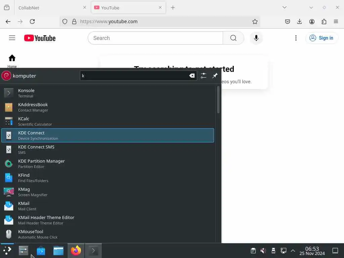Image resolution: width=344 pixels, height=258 pixels.
Task: Click the YouTube search magnifier button
Action: coord(233,38)
